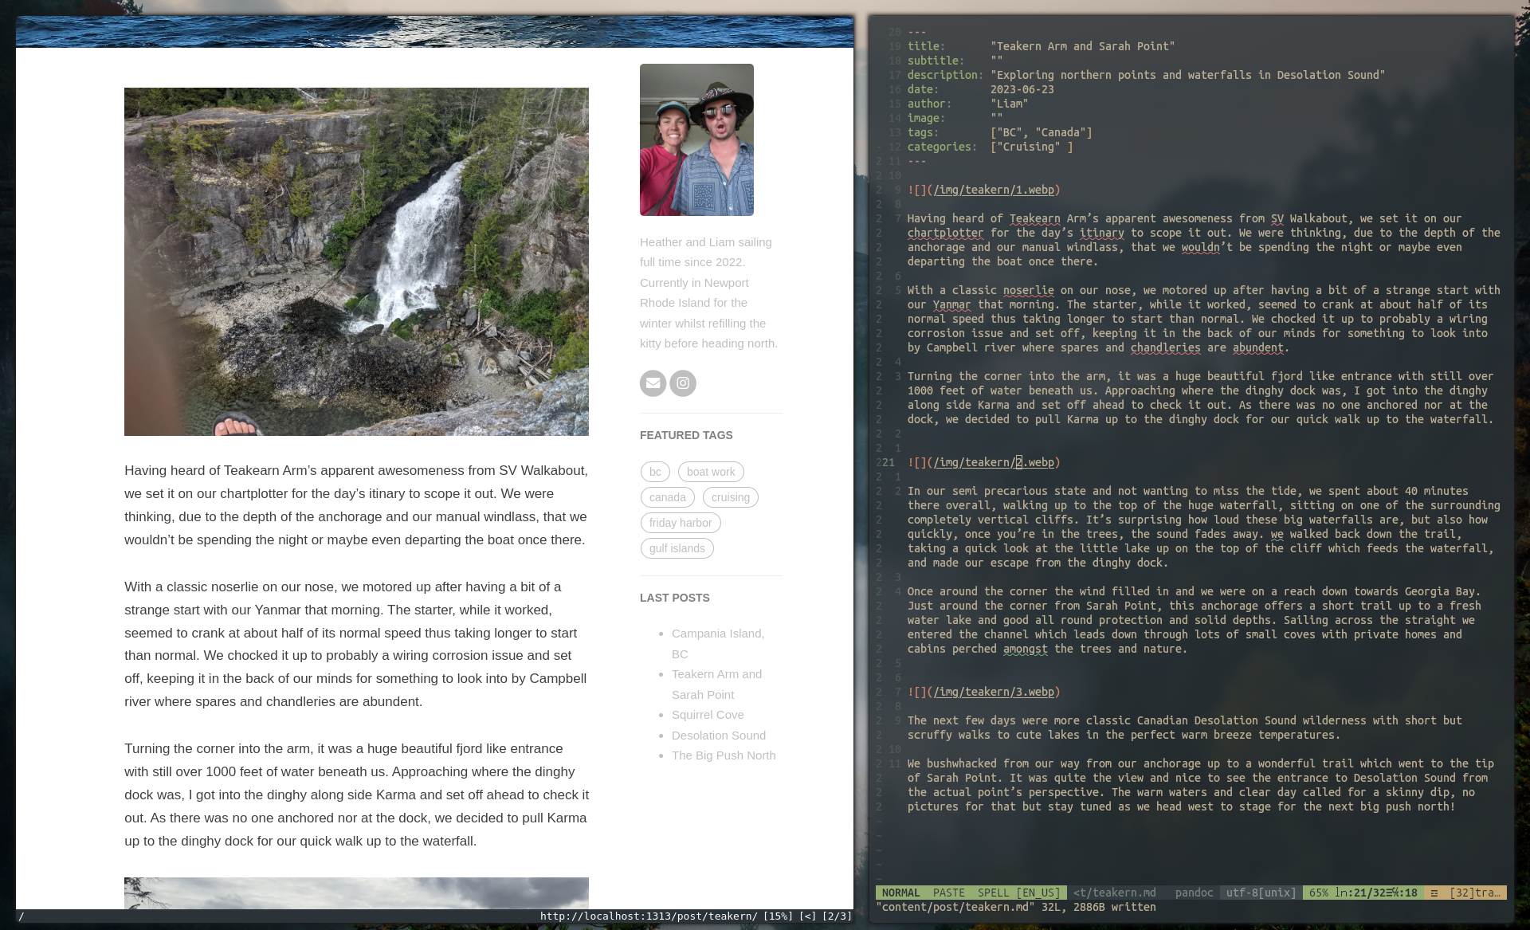Place cursor on /img/teakern/3.webp line

click(994, 692)
